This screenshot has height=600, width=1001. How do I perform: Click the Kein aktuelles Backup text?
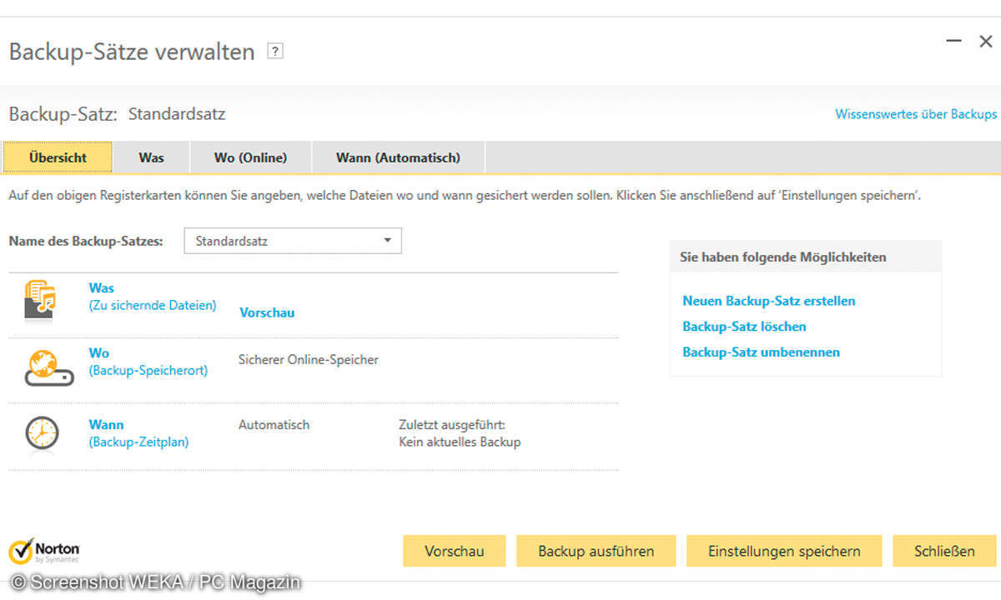pyautogui.click(x=460, y=442)
